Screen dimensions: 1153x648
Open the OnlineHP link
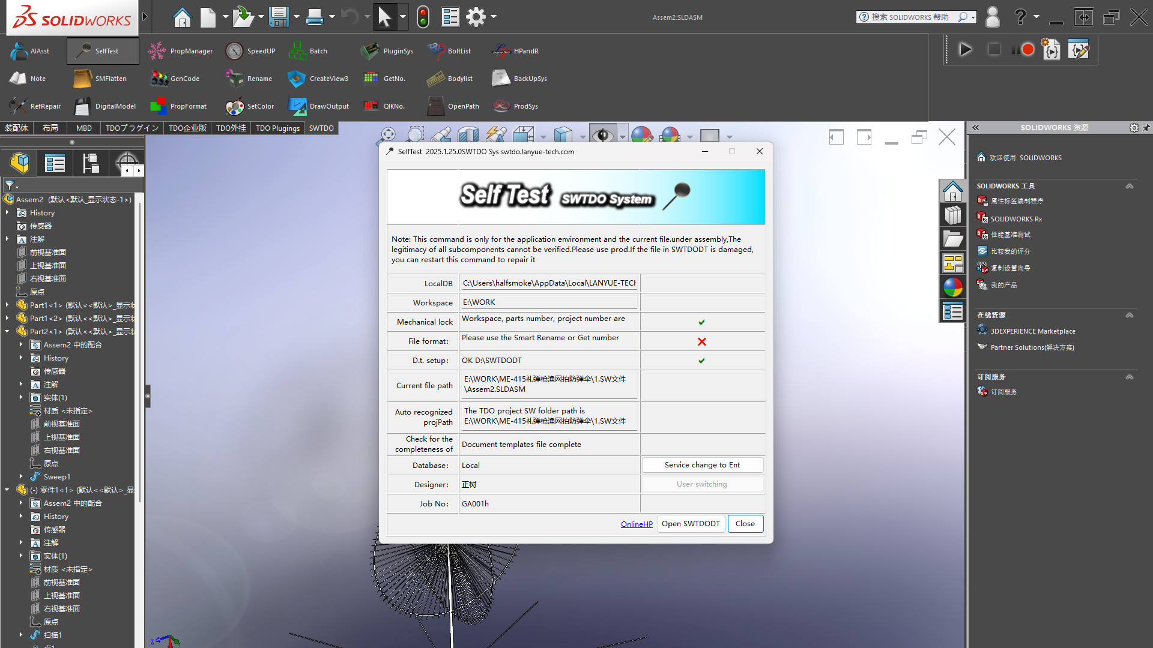coord(637,524)
